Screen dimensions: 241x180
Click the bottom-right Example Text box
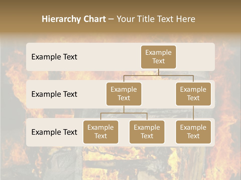[x=193, y=132]
